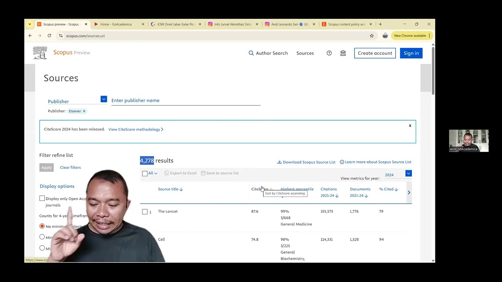Open Learn more about Scopus Source List
The width and height of the screenshot is (502, 282).
375,162
